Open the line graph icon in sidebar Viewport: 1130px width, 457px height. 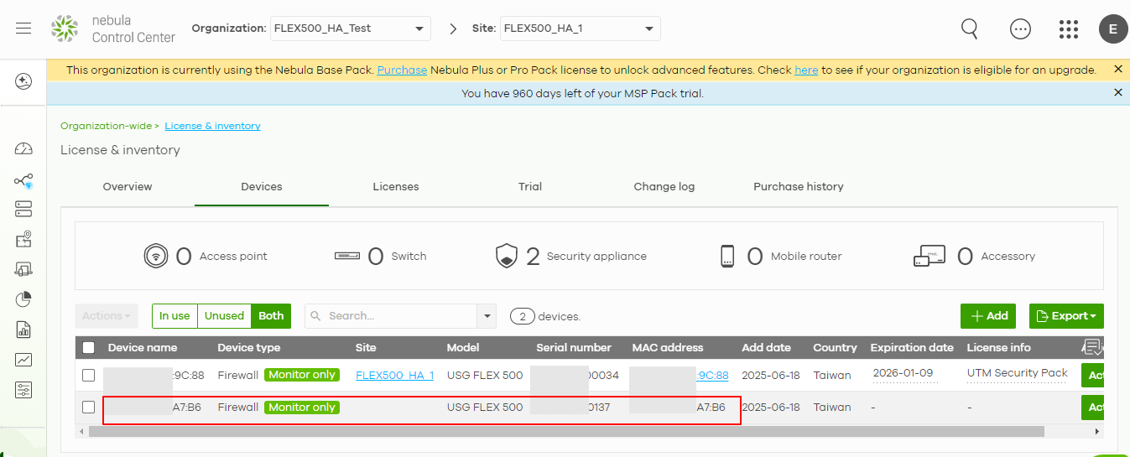coord(23,360)
